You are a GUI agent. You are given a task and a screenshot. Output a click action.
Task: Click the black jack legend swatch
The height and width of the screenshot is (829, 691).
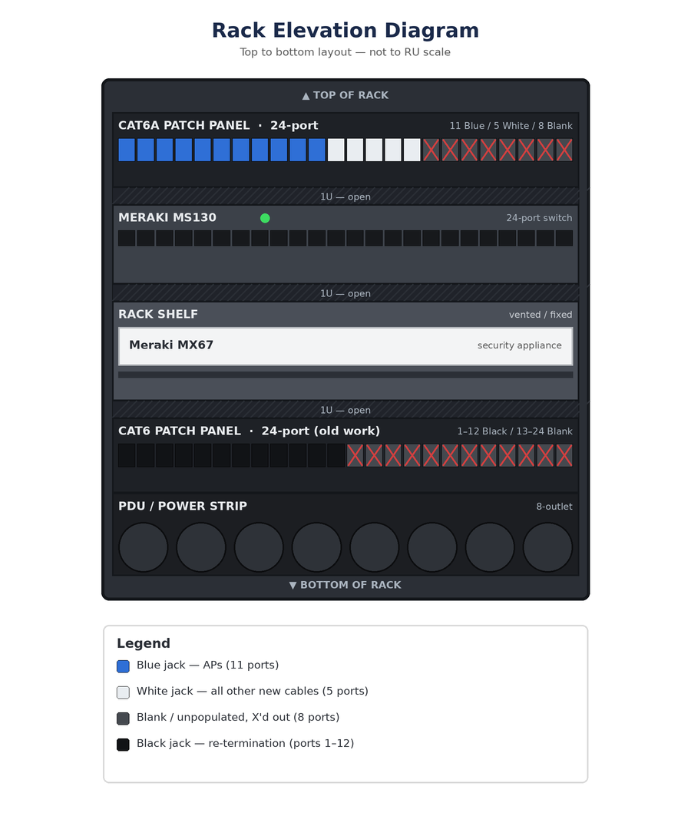click(123, 745)
